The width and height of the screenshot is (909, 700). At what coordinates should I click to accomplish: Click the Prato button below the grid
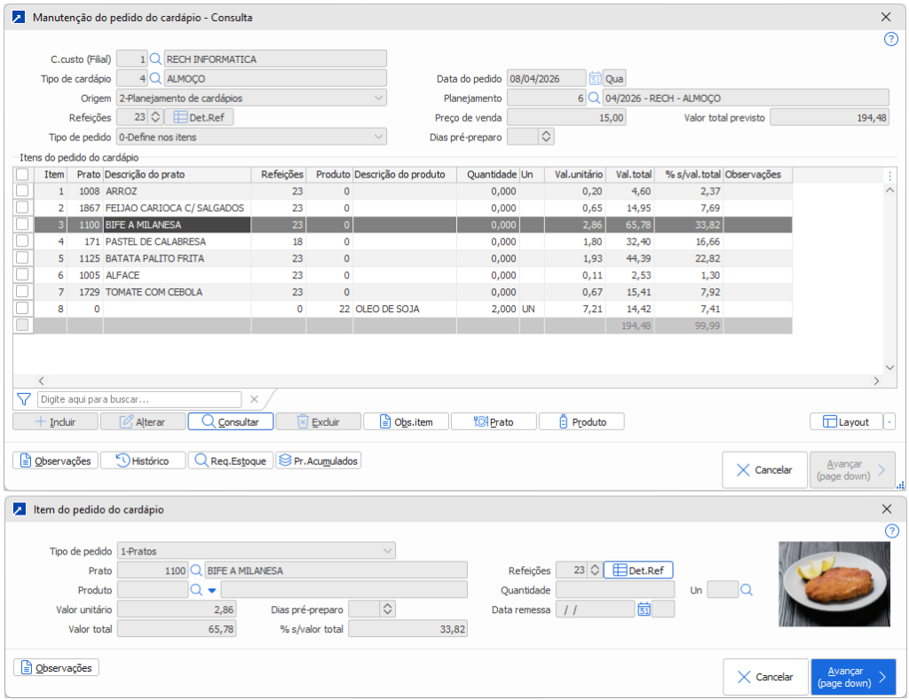pos(494,421)
